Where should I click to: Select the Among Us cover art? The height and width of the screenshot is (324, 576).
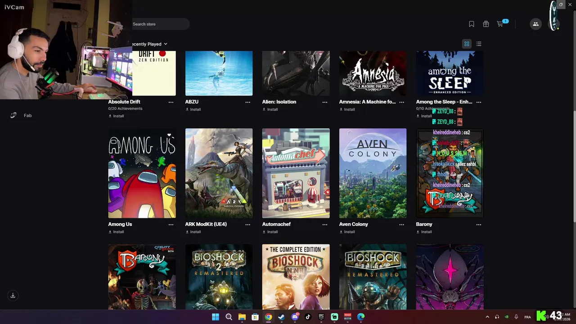(142, 173)
